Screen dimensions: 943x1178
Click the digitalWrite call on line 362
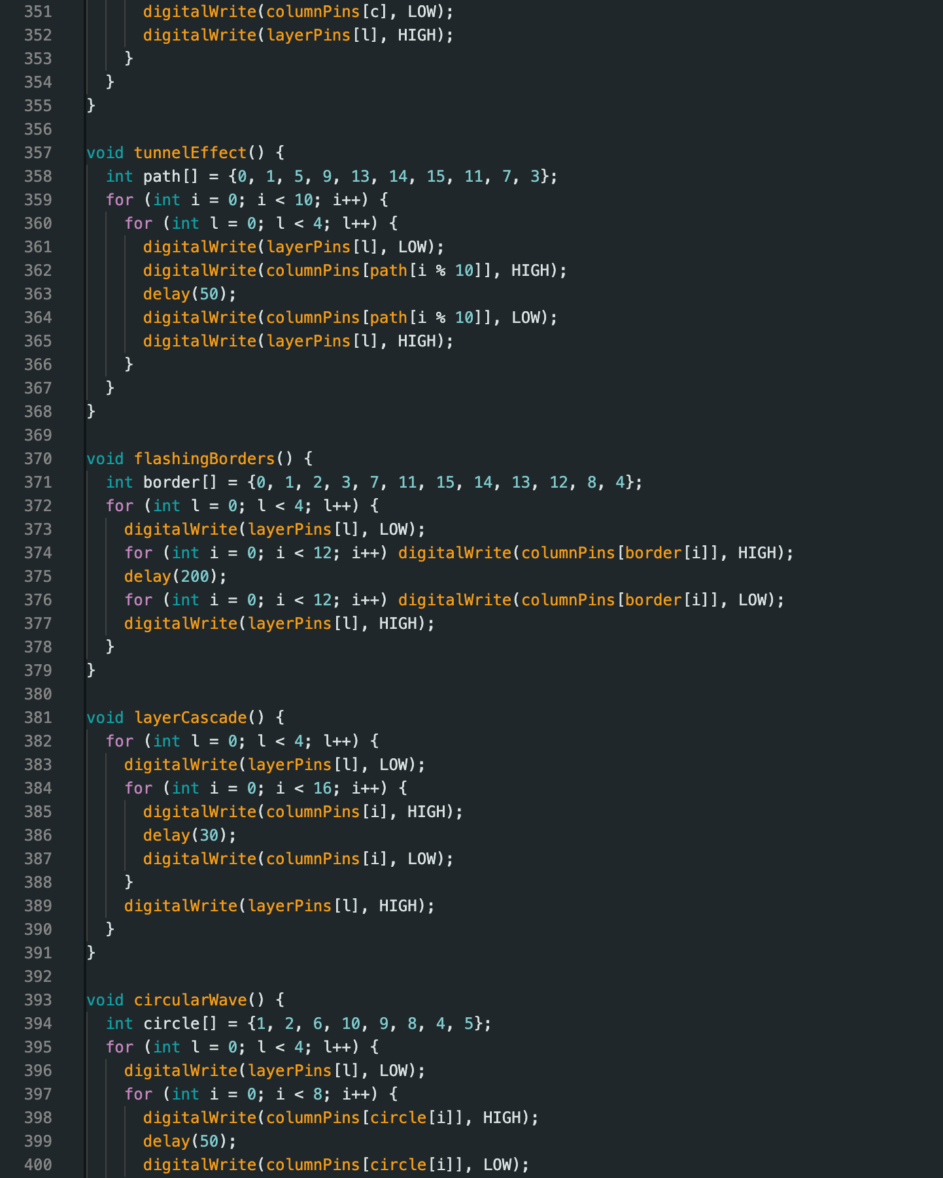tap(355, 271)
